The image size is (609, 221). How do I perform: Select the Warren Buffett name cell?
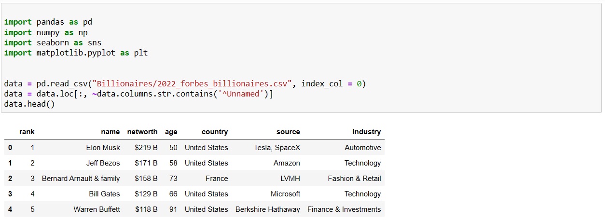[x=97, y=209]
